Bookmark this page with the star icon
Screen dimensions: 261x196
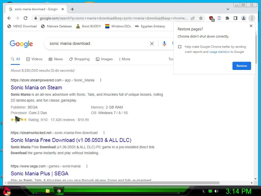[201, 18]
